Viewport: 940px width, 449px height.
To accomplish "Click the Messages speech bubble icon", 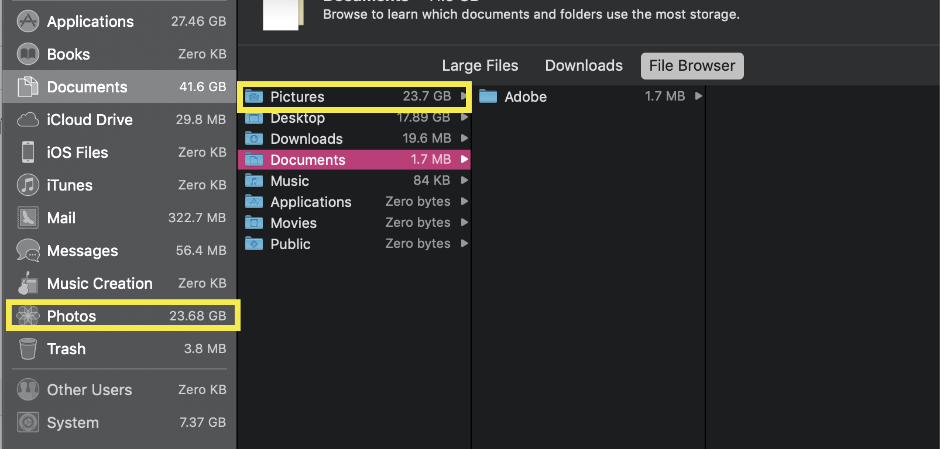I will coord(28,251).
